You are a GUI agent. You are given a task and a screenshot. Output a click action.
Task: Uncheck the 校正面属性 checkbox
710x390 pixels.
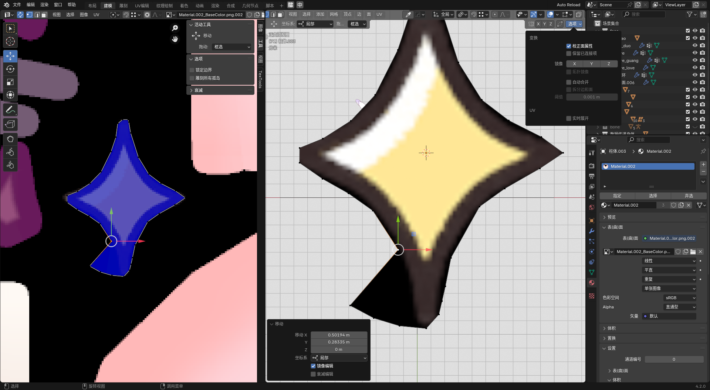click(569, 46)
